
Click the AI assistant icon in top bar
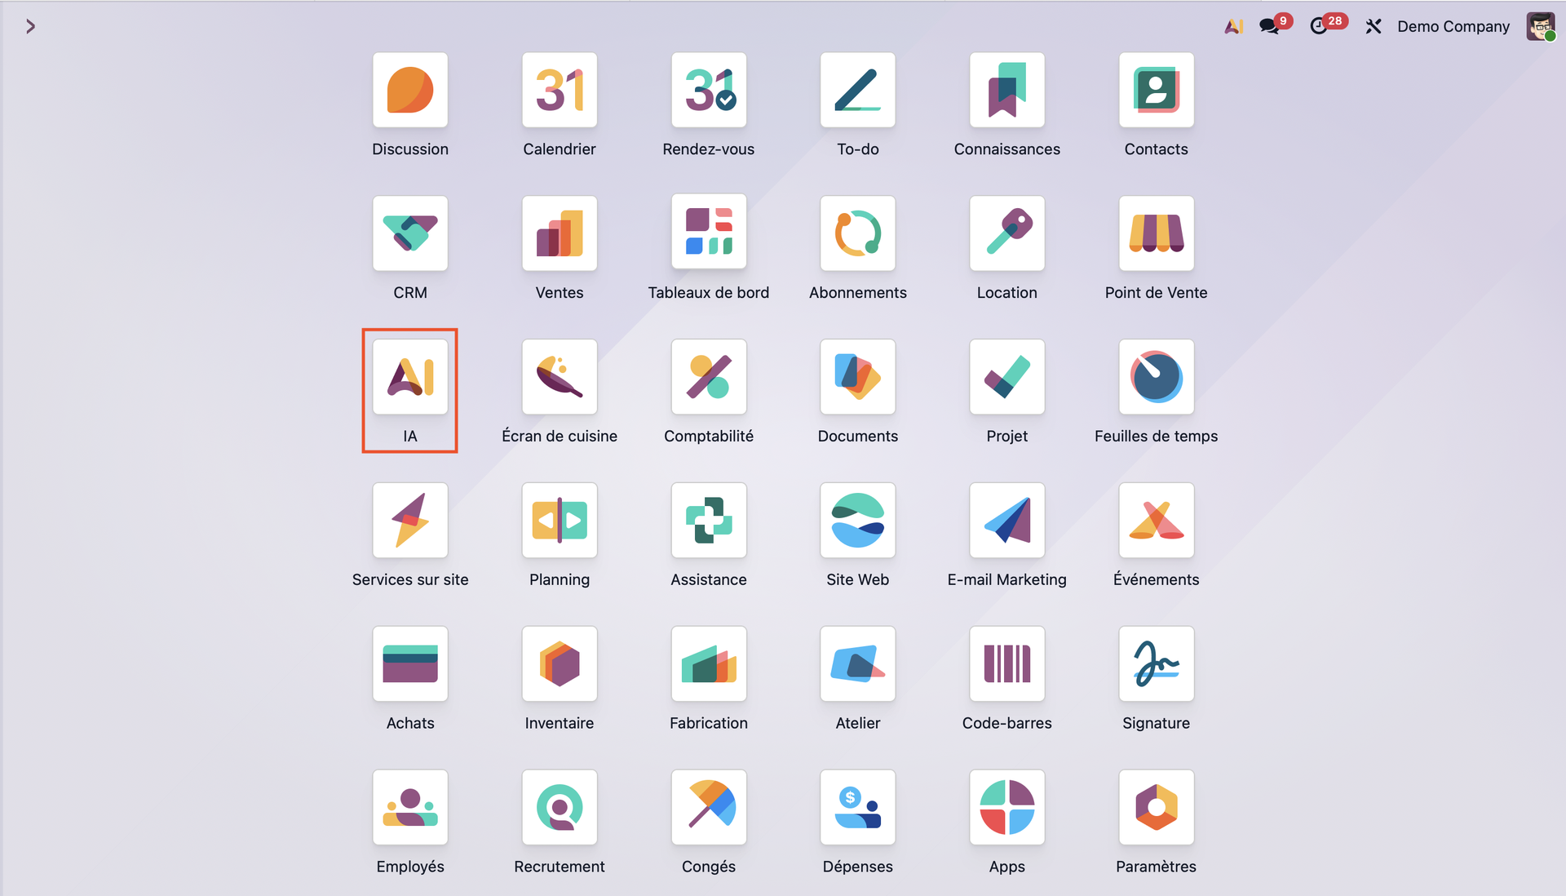tap(1233, 27)
